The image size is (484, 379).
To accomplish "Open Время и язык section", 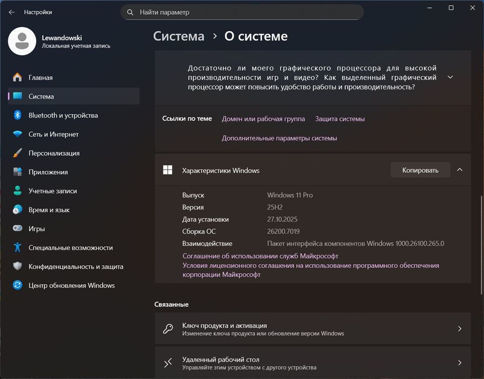I will (74, 210).
